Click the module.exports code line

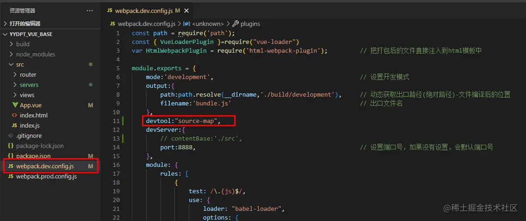coord(164,68)
